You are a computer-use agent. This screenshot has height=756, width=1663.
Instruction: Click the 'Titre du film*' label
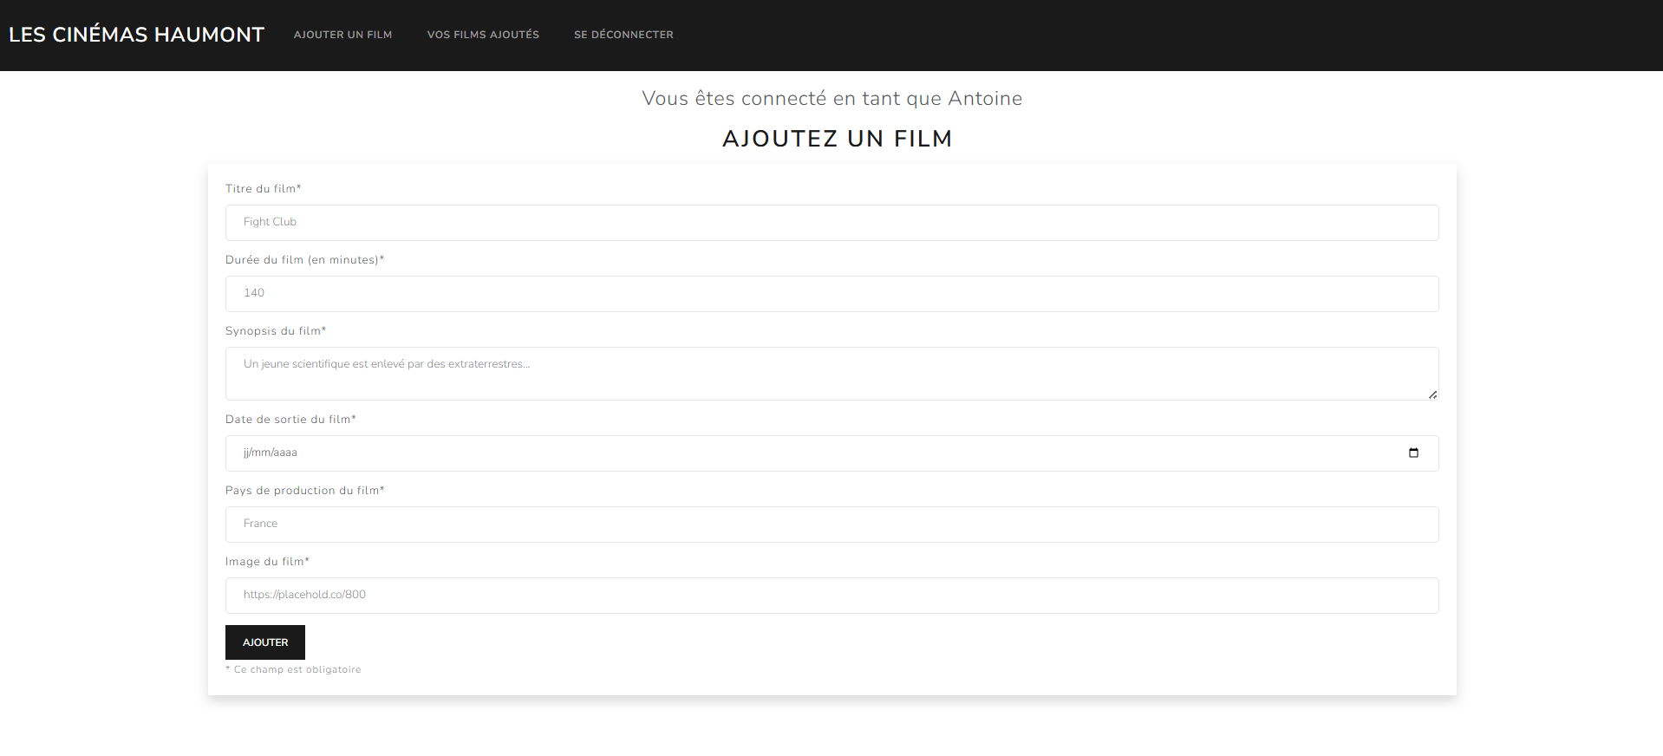(263, 188)
